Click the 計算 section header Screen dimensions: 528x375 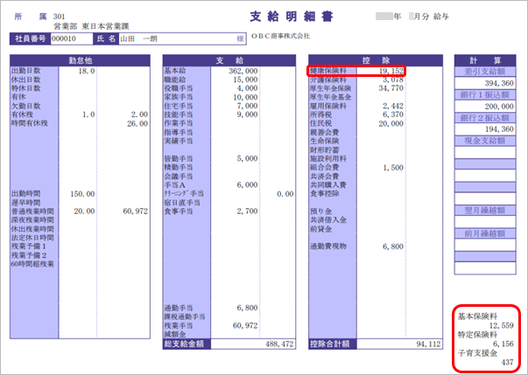(x=485, y=60)
